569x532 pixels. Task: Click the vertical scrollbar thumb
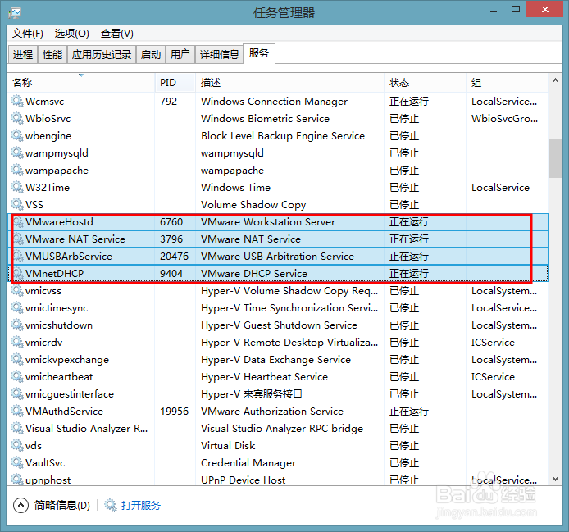pyautogui.click(x=555, y=158)
